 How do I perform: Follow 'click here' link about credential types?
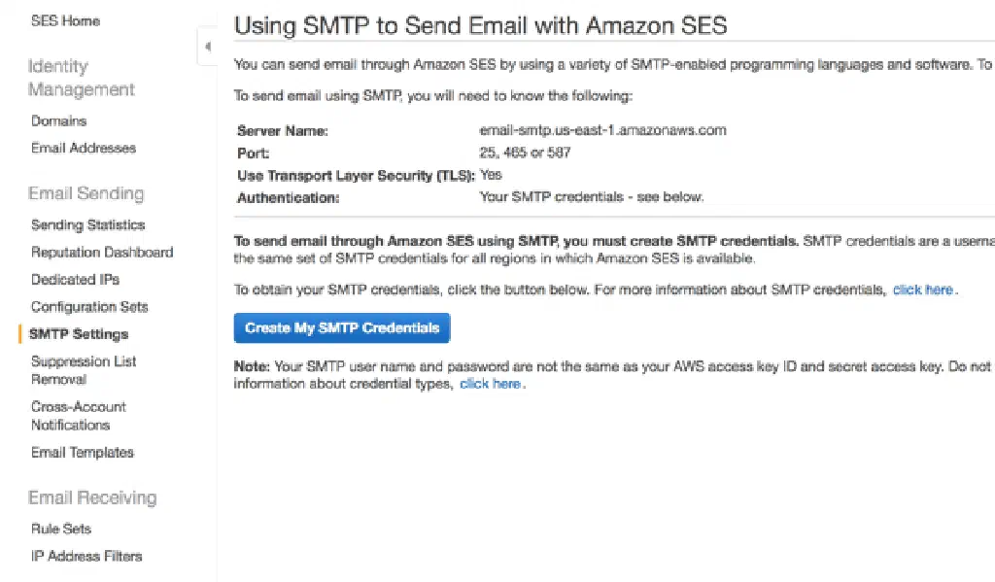490,384
